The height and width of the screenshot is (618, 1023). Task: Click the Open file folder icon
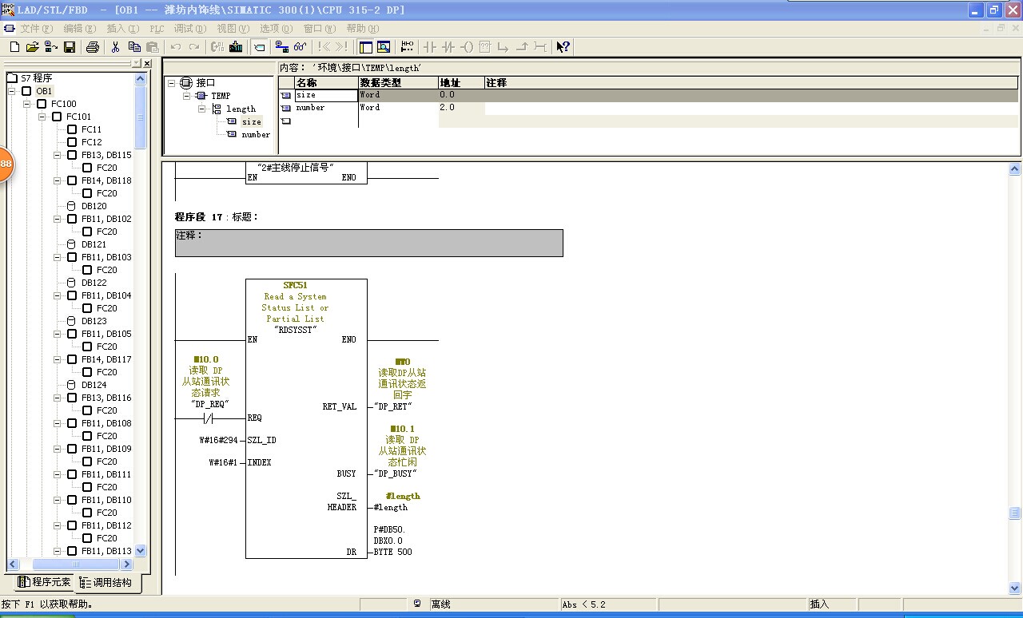(33, 47)
